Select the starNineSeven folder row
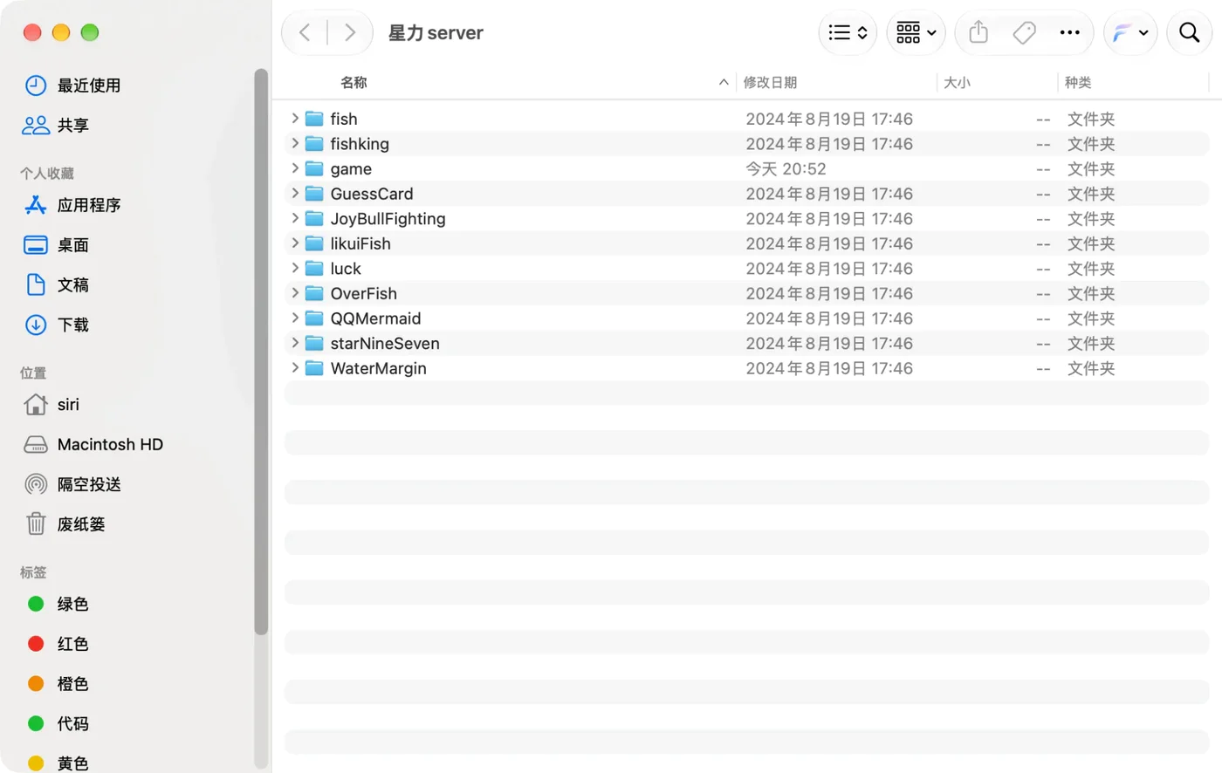1222x773 pixels. coord(746,344)
